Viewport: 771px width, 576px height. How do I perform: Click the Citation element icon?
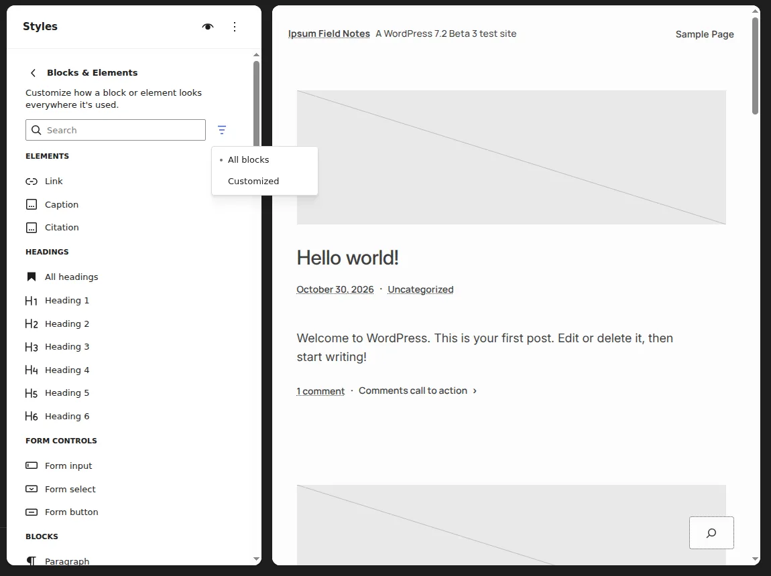pos(32,227)
